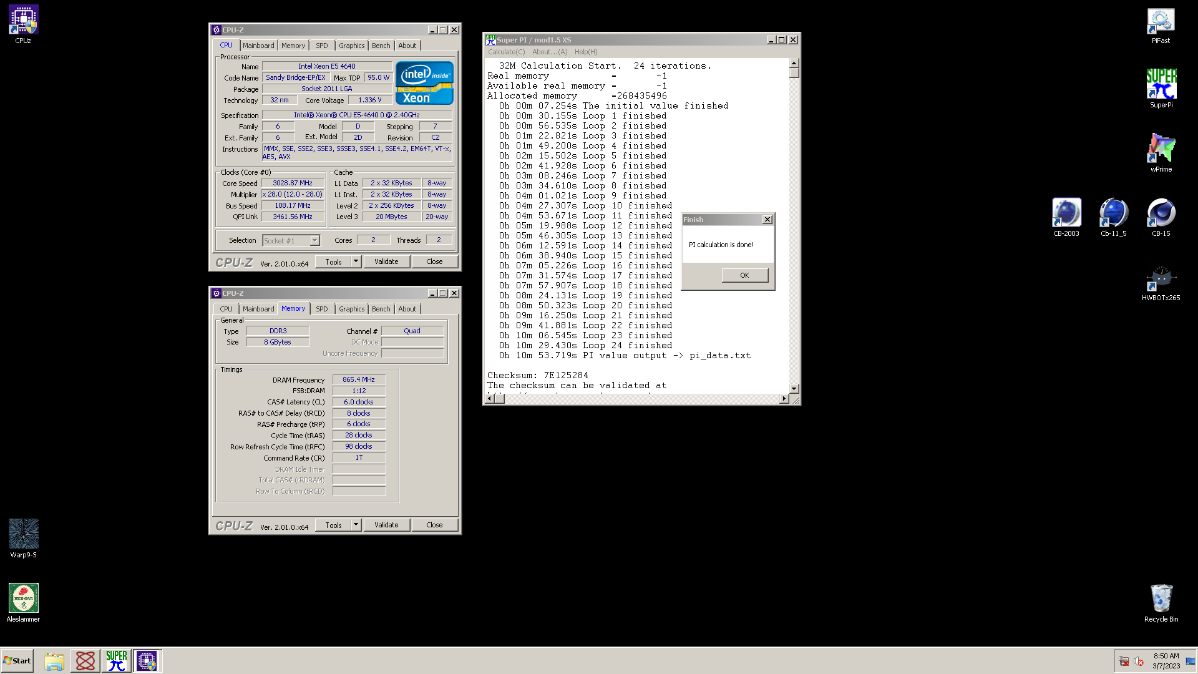This screenshot has height=674, width=1198.
Task: Select the red crossed-circle taskbar app
Action: [85, 661]
